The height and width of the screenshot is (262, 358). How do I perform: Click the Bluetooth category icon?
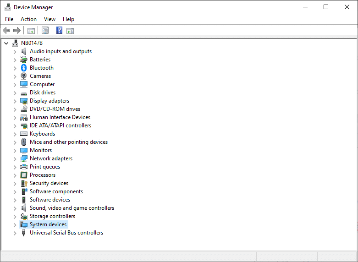[24, 68]
